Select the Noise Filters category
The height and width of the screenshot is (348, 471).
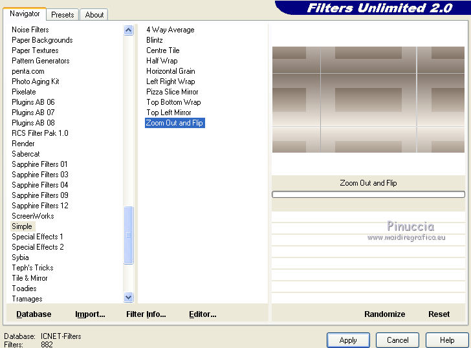click(30, 30)
